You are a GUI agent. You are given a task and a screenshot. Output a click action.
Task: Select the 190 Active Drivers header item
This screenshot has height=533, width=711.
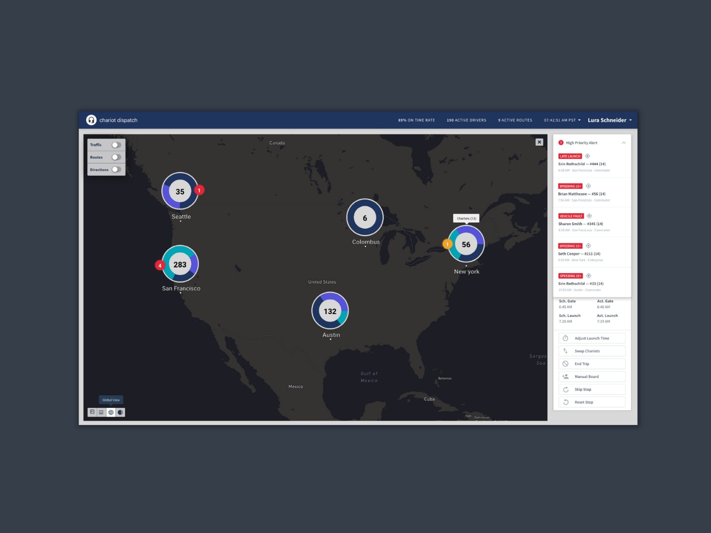tap(466, 120)
